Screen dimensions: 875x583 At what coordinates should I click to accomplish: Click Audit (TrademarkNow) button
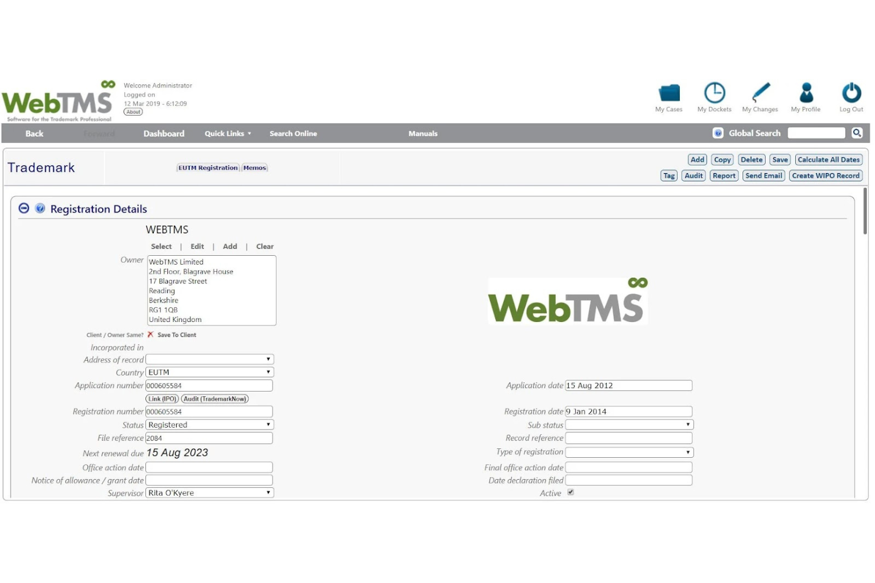[x=215, y=399]
